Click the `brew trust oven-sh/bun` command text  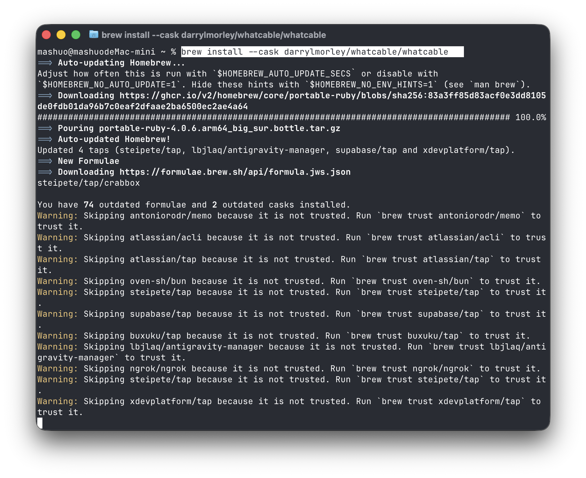point(413,281)
